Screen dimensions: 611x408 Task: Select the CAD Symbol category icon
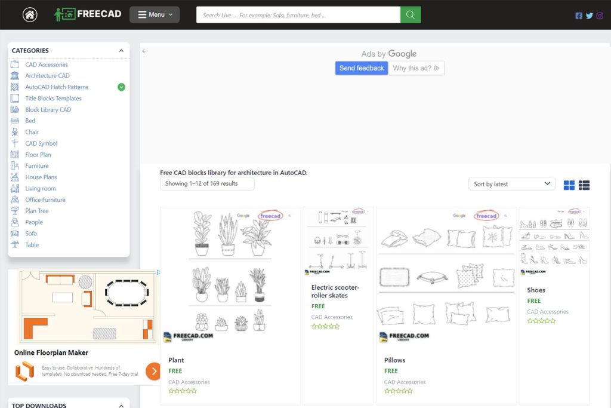(15, 143)
